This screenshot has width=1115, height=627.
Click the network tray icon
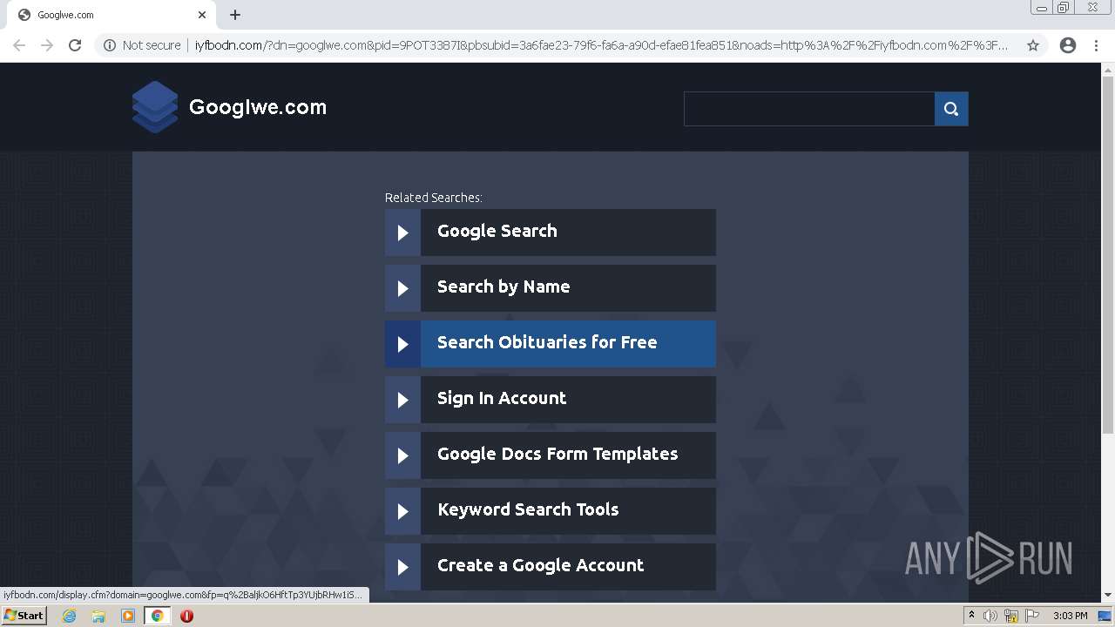point(1011,616)
